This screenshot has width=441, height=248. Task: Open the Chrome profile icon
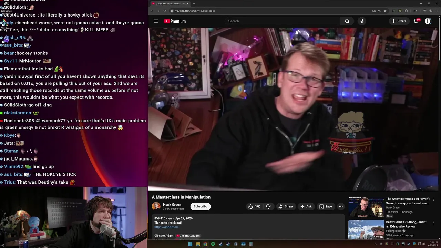(x=431, y=11)
